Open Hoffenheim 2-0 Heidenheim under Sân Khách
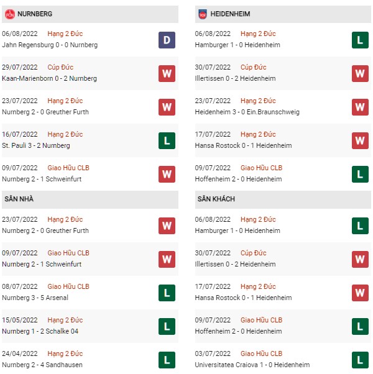 (x=238, y=331)
